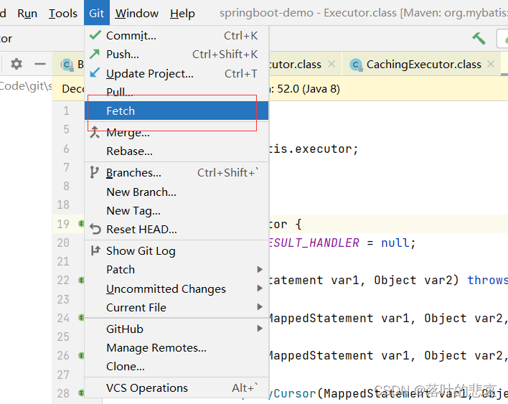Expand the Patch submenu

point(177,270)
